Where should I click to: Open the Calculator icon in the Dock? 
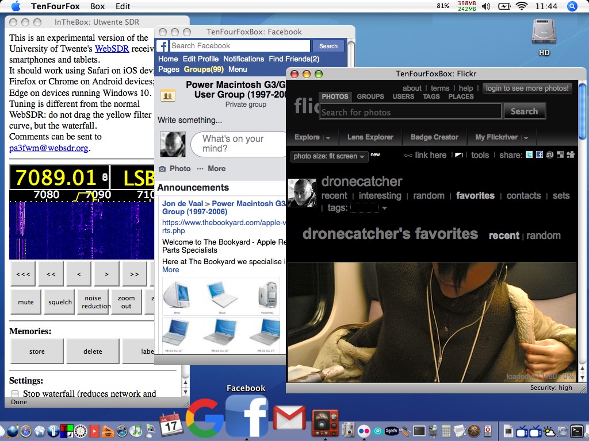click(446, 431)
